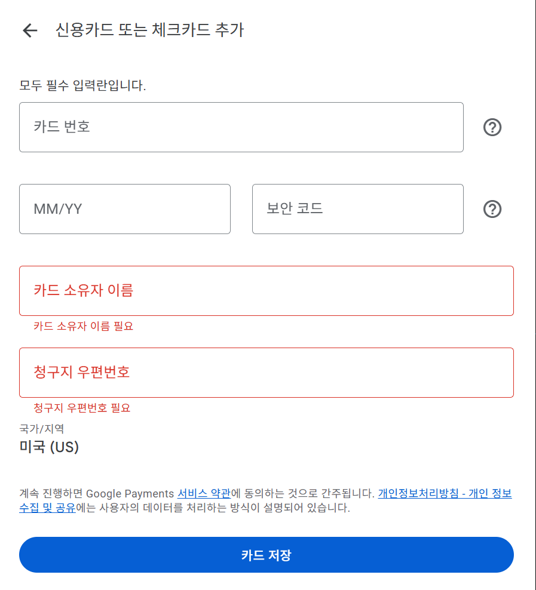The width and height of the screenshot is (536, 590).
Task: Focus the 청구지 우편번호 field
Action: (x=266, y=373)
